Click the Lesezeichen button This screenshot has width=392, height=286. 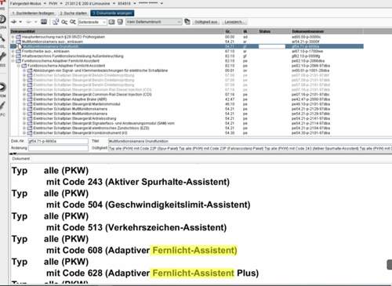(234, 22)
